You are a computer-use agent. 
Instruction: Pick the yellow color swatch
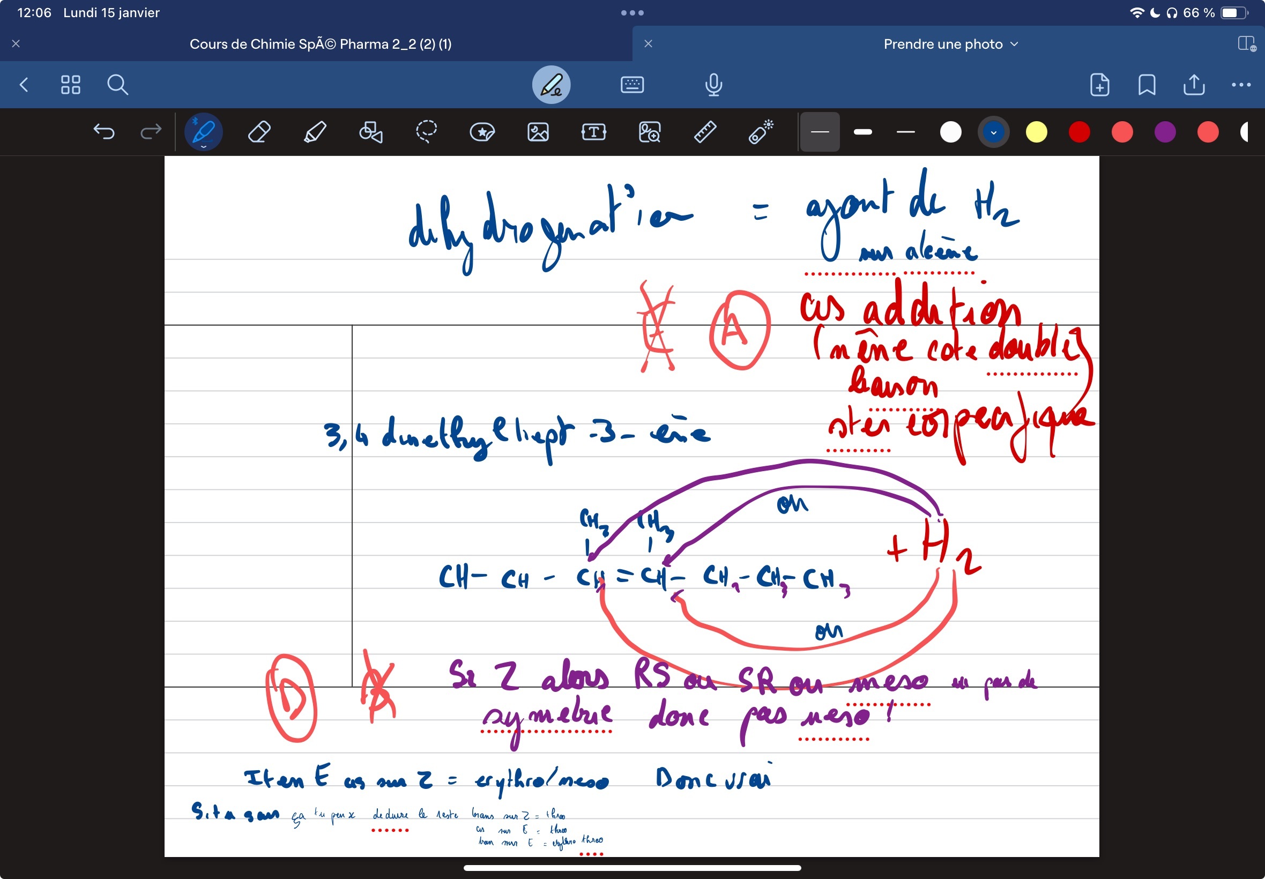pos(1036,132)
